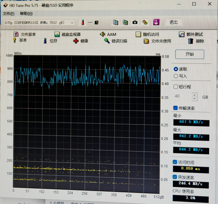Image resolution: width=218 pixels, height=204 pixels.
Task: Enable the 短行程 short stroke checkbox
Action: click(176, 87)
